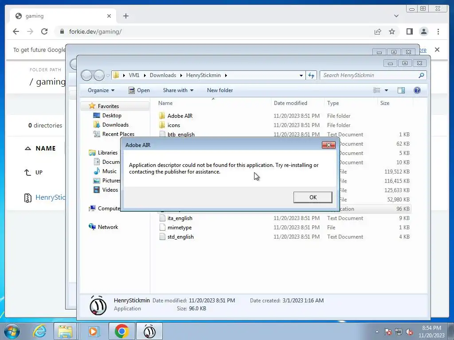Viewport: 454px width, 340px height.
Task: Open the Adobe AIR folder
Action: [180, 116]
